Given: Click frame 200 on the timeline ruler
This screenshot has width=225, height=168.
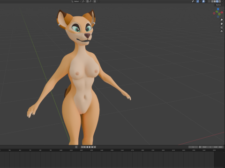Looking at the screenshot, I should coord(163,150).
